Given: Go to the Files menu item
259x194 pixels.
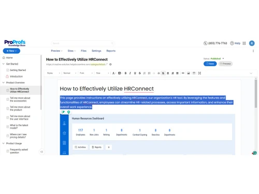Looking at the screenshot, I should 83,51.
